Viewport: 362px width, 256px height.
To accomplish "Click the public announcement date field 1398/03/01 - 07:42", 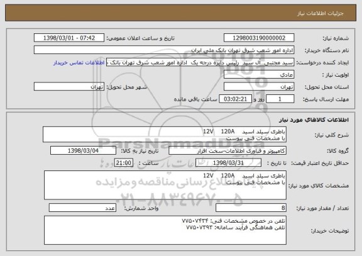I will tap(69, 38).
